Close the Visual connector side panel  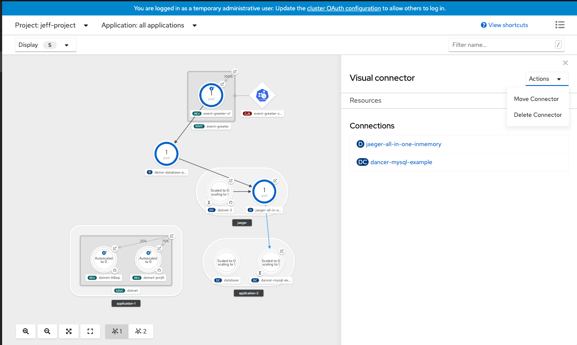click(565, 63)
